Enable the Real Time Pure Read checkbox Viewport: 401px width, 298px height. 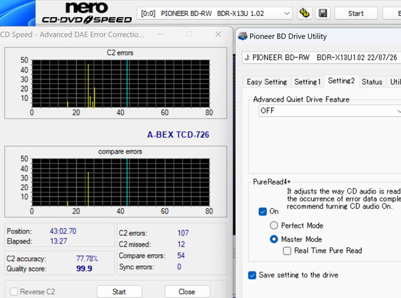[287, 250]
